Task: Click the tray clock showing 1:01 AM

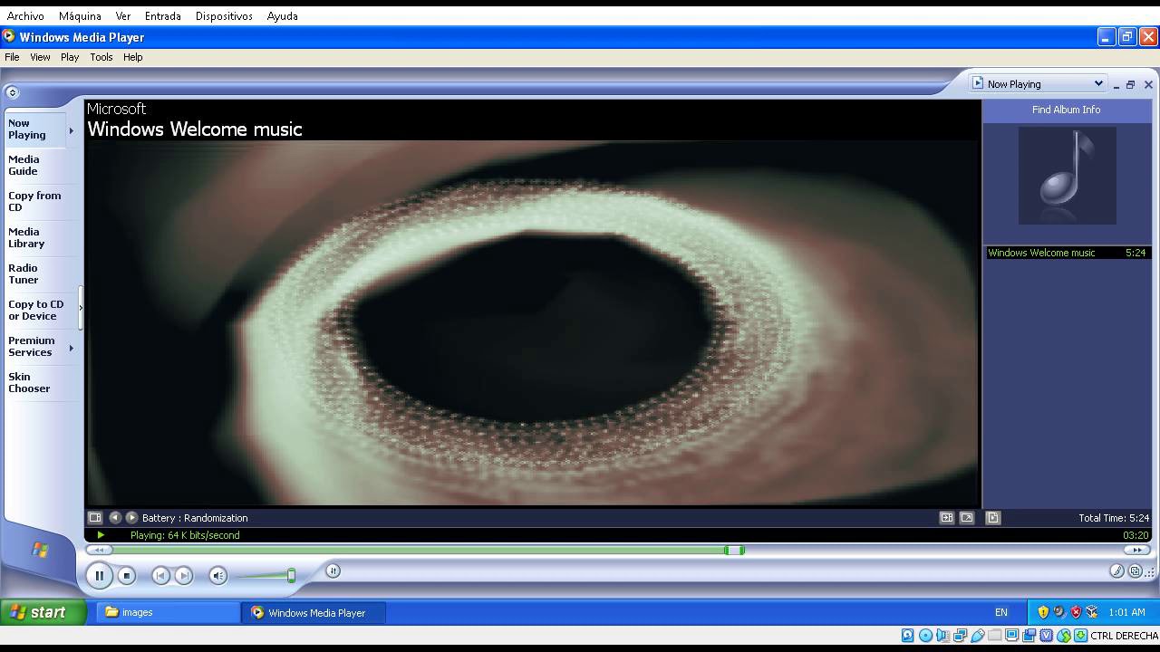Action: (x=1126, y=612)
